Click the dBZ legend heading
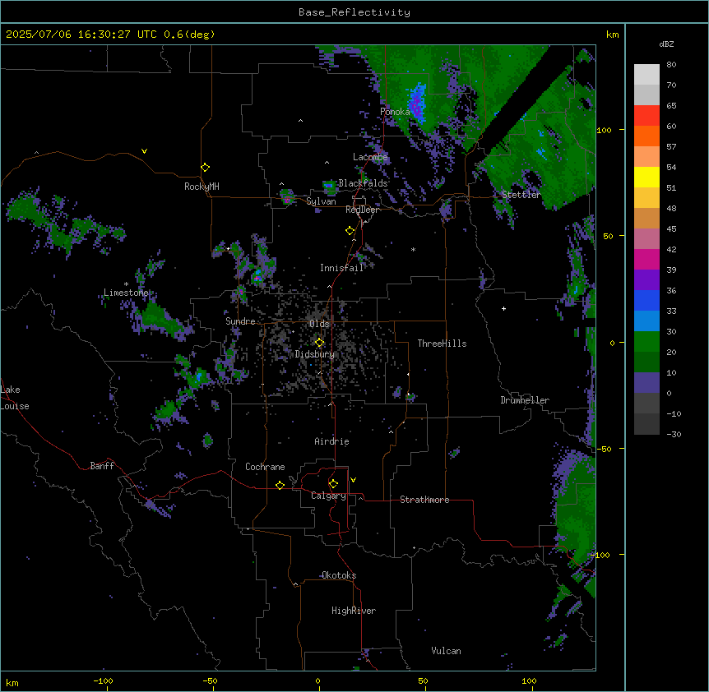Viewport: 709px width, 692px height. [666, 44]
